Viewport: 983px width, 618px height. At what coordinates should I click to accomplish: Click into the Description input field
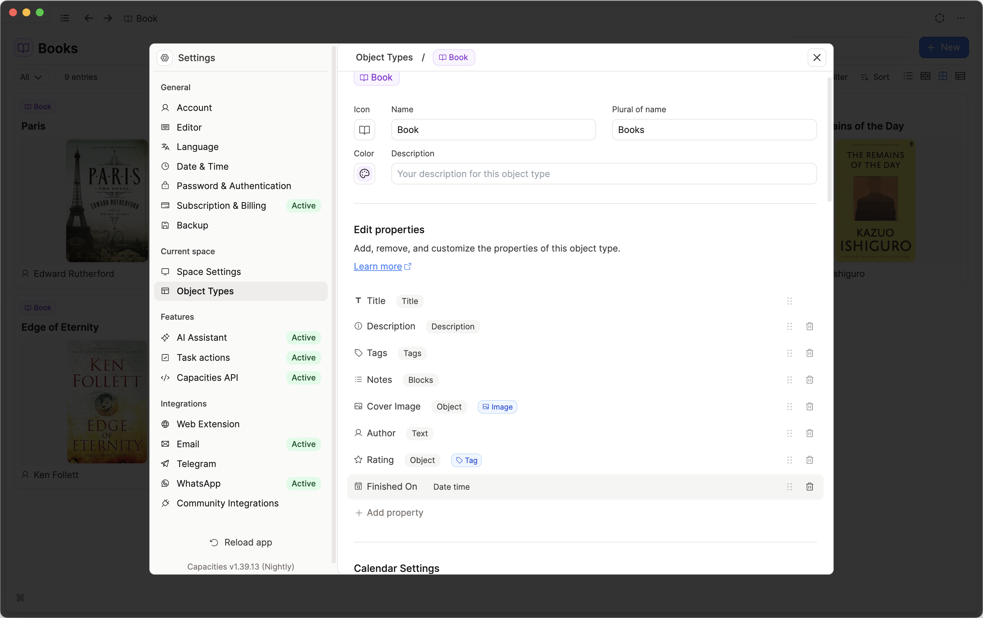(x=603, y=174)
